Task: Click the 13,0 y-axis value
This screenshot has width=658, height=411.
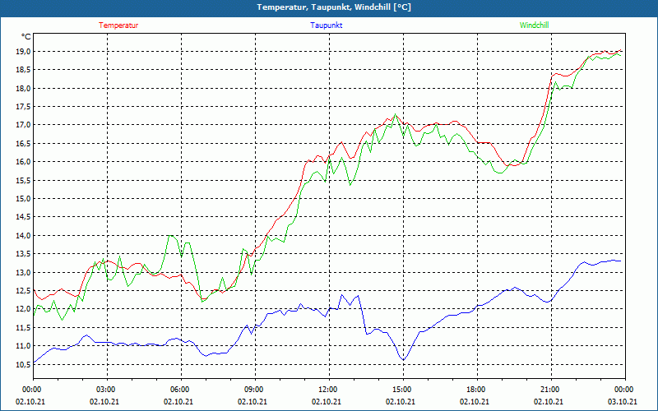Action: click(x=24, y=273)
